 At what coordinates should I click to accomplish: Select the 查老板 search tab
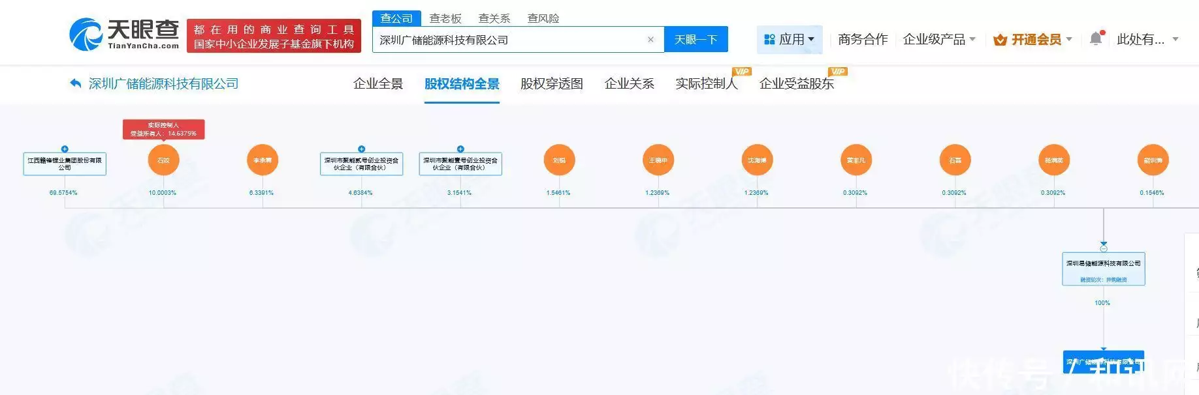tap(445, 18)
